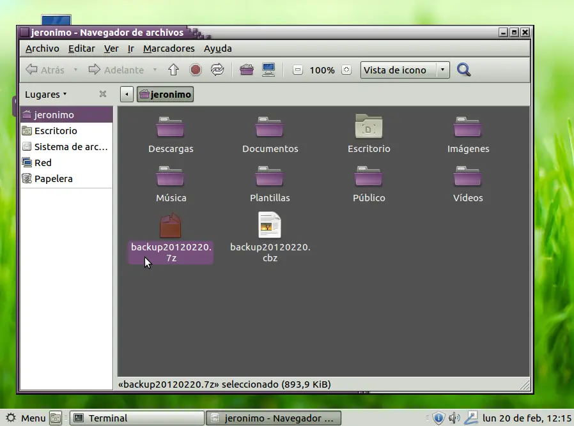This screenshot has height=426, width=574.
Task: Go forward with the Adelante button
Action: (x=116, y=70)
